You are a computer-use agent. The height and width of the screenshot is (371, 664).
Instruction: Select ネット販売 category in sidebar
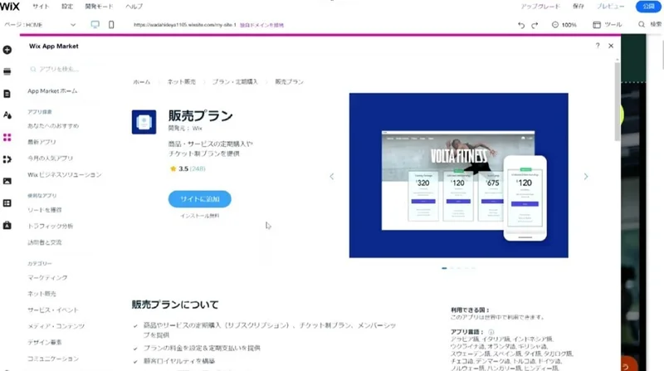[41, 294]
